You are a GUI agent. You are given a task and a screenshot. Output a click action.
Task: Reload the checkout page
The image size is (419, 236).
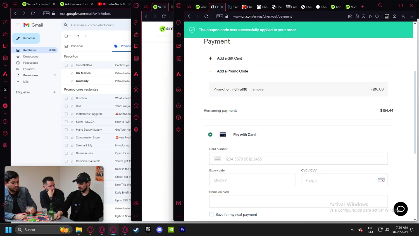click(206, 16)
